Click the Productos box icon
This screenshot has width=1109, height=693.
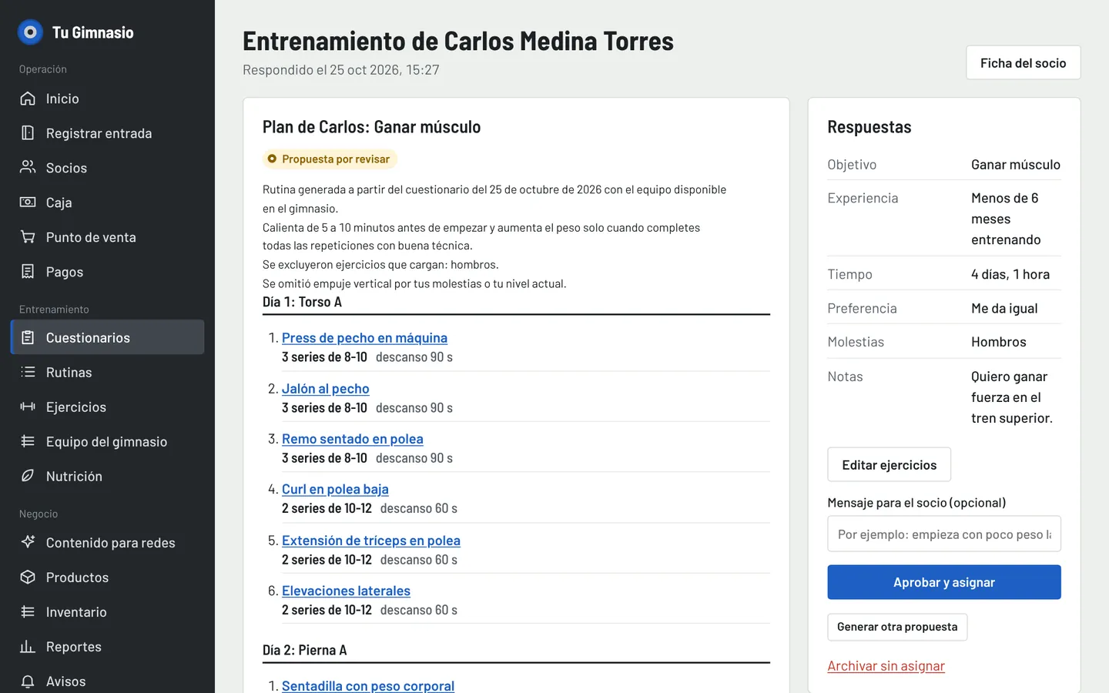28,577
